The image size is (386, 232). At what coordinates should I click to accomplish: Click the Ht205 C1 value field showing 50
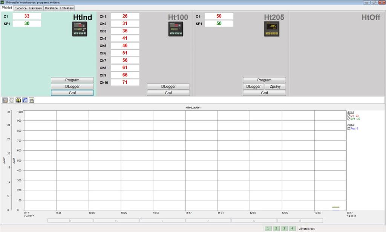pos(219,16)
